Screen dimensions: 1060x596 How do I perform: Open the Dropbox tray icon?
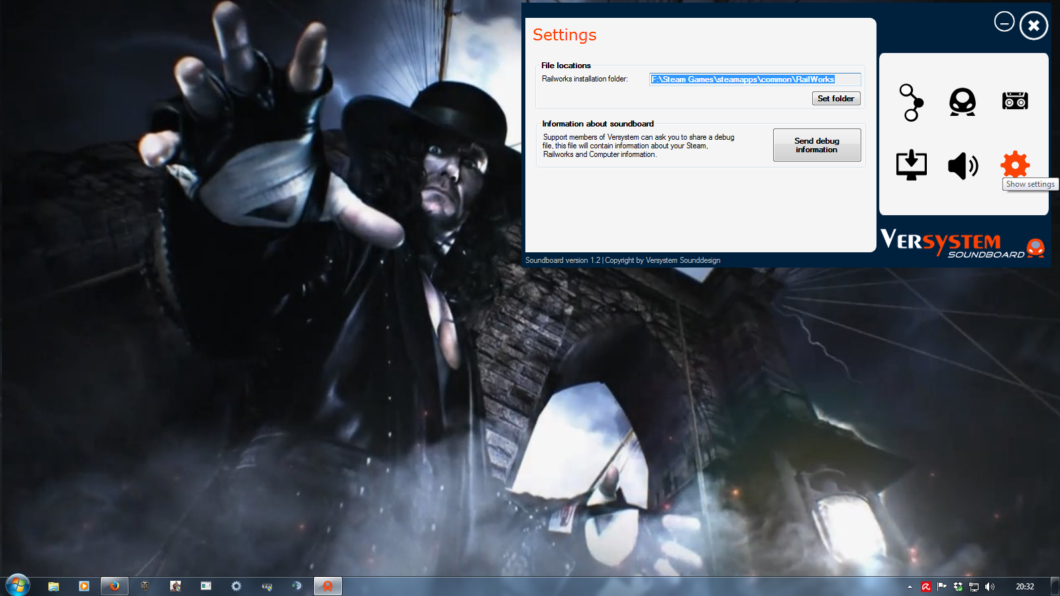click(958, 587)
